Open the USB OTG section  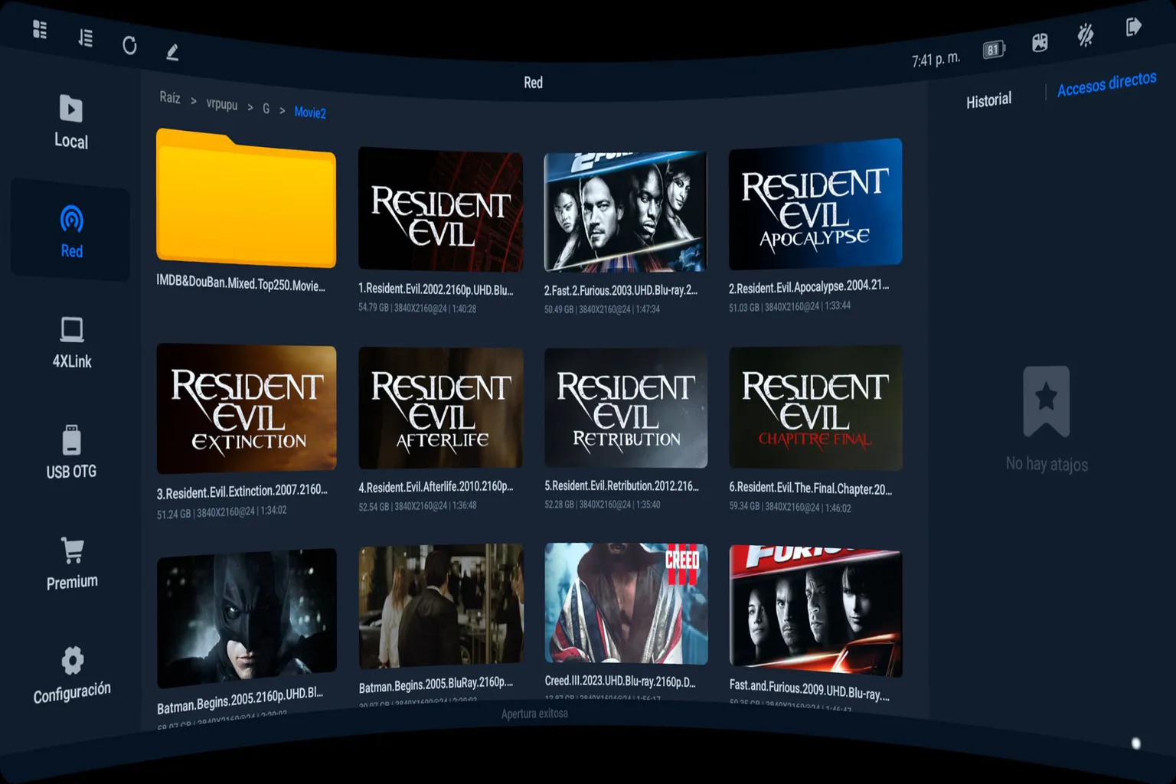tap(71, 452)
